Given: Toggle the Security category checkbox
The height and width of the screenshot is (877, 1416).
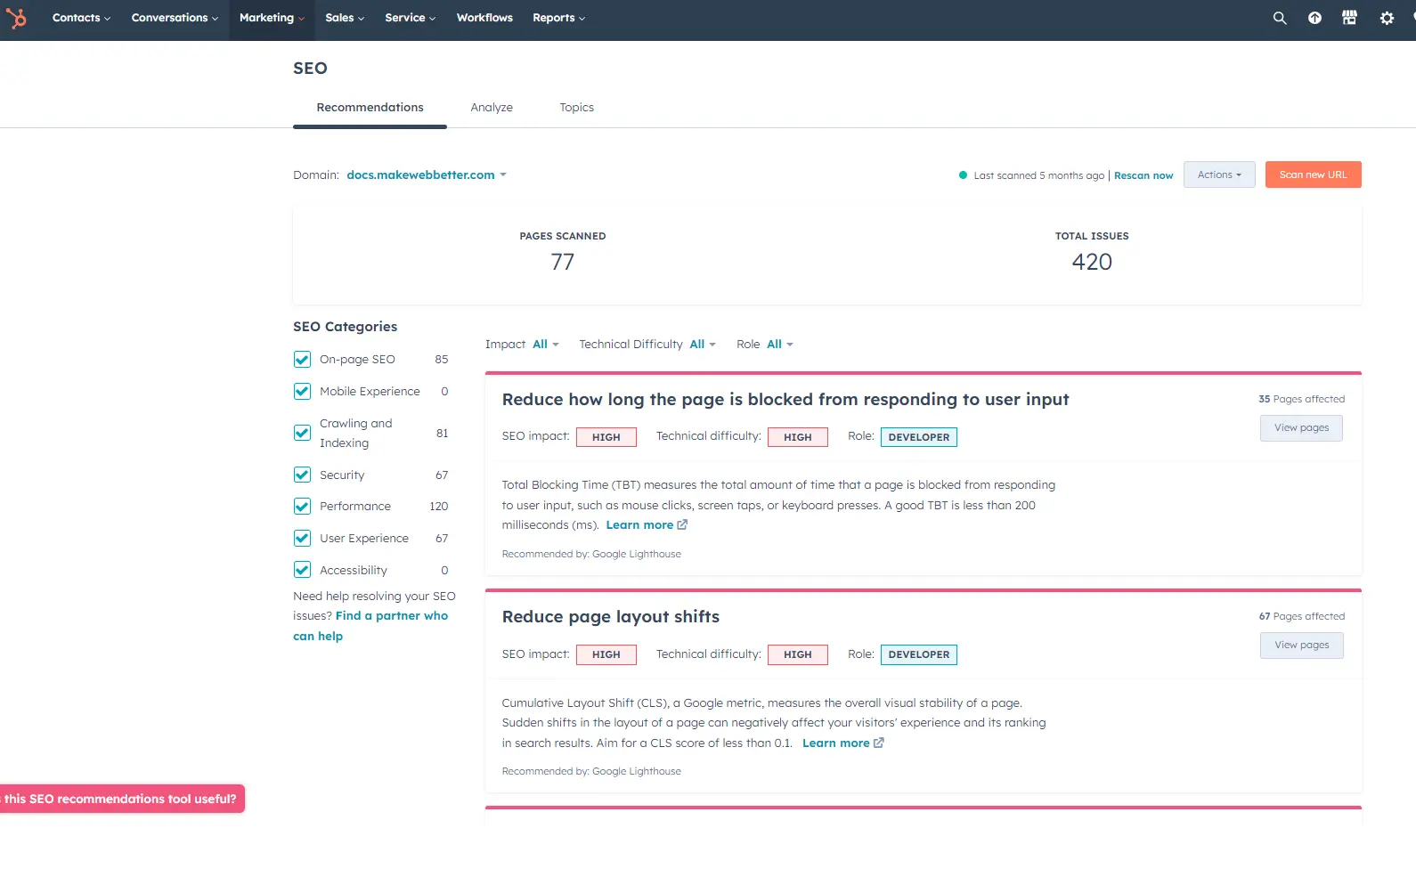Looking at the screenshot, I should coord(302,475).
